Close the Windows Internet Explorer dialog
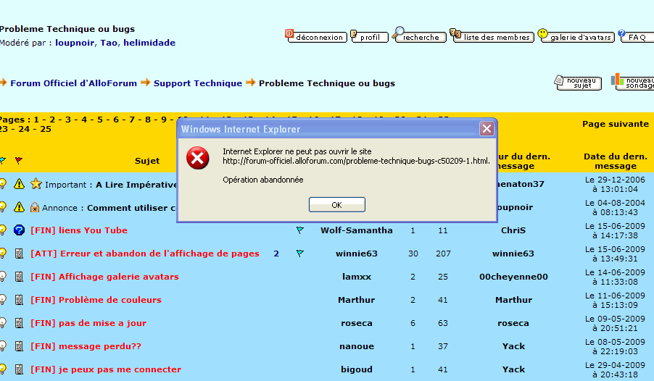This screenshot has height=381, width=654. pyautogui.click(x=487, y=129)
